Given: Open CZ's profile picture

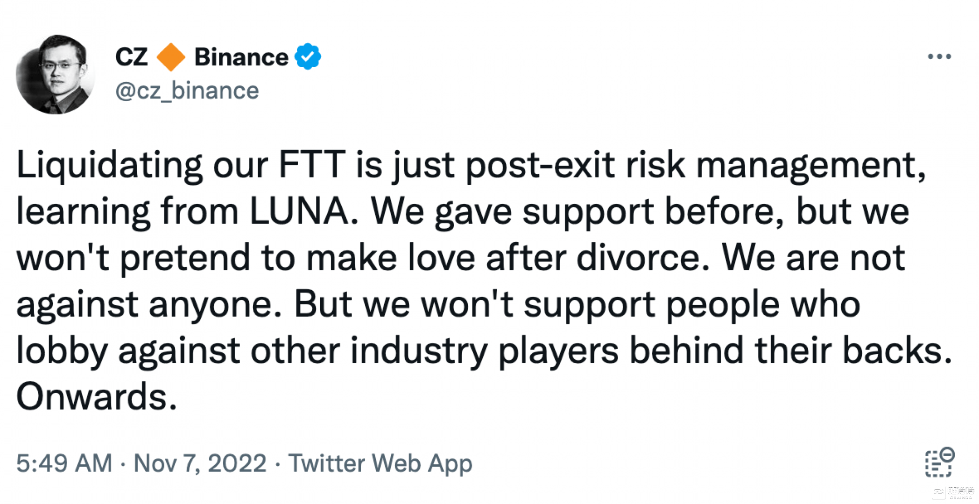Looking at the screenshot, I should pos(55,74).
